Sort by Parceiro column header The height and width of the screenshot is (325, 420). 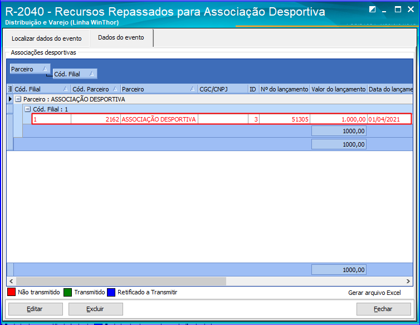pos(159,89)
